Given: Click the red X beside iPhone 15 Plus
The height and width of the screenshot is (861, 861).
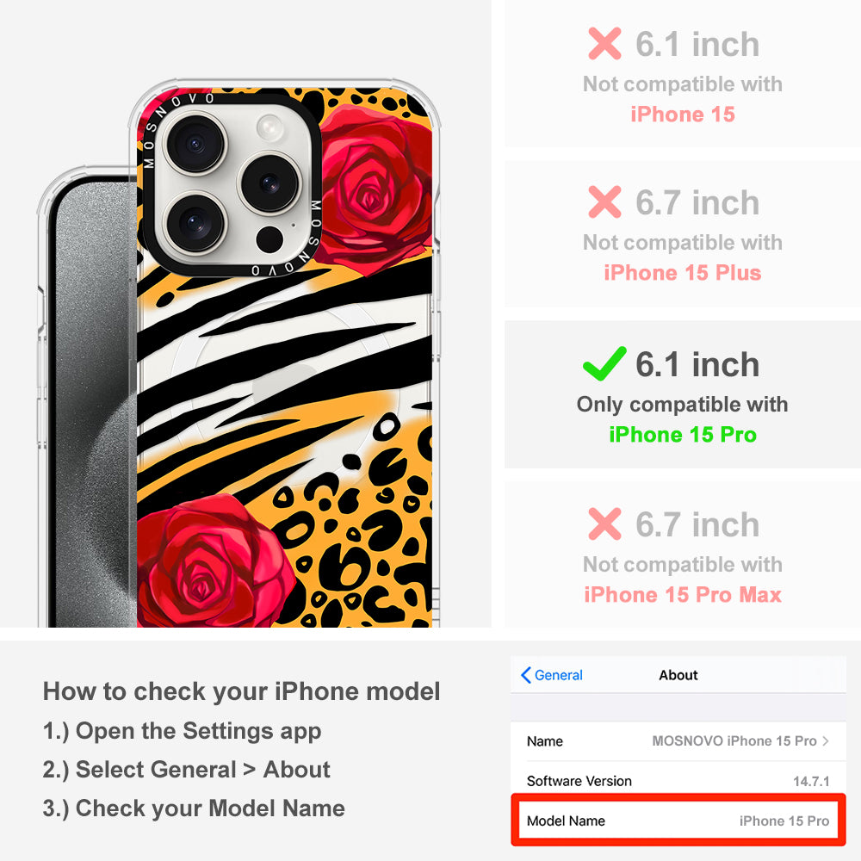Looking at the screenshot, I should point(604,202).
